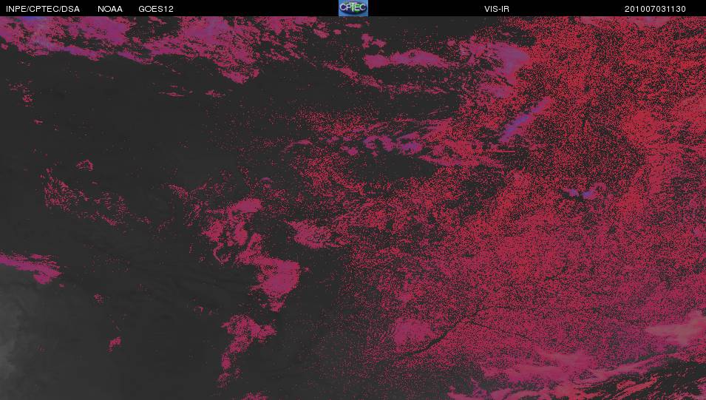The image size is (706, 400).
Task: Click the 201007031130 timestamp
Action: (x=655, y=9)
